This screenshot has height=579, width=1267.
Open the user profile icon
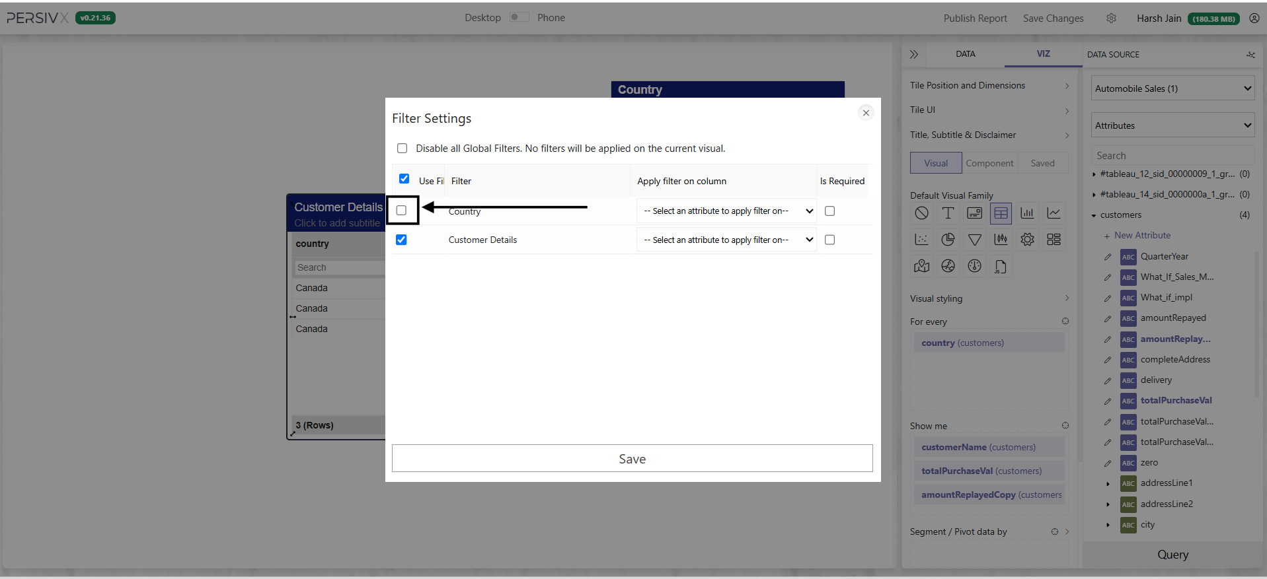pos(1254,18)
